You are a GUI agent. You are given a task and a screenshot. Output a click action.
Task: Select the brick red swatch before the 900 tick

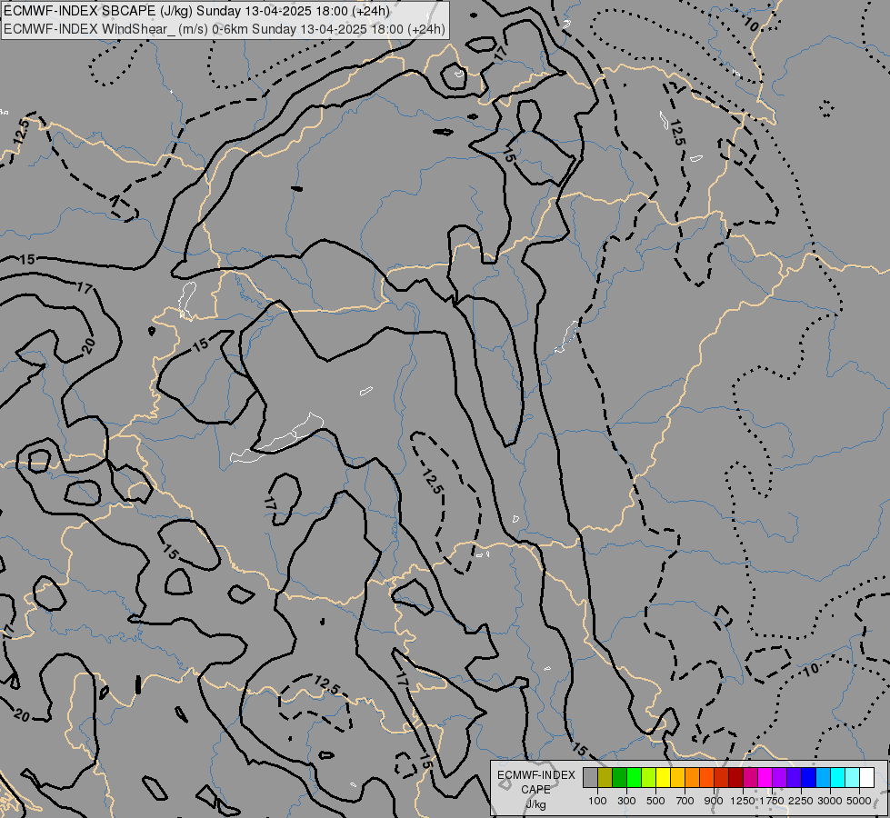coord(722,777)
